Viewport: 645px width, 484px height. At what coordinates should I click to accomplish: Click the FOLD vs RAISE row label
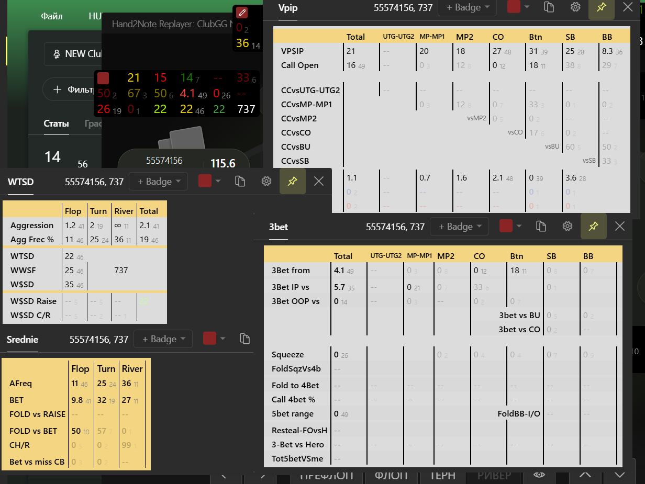[38, 414]
